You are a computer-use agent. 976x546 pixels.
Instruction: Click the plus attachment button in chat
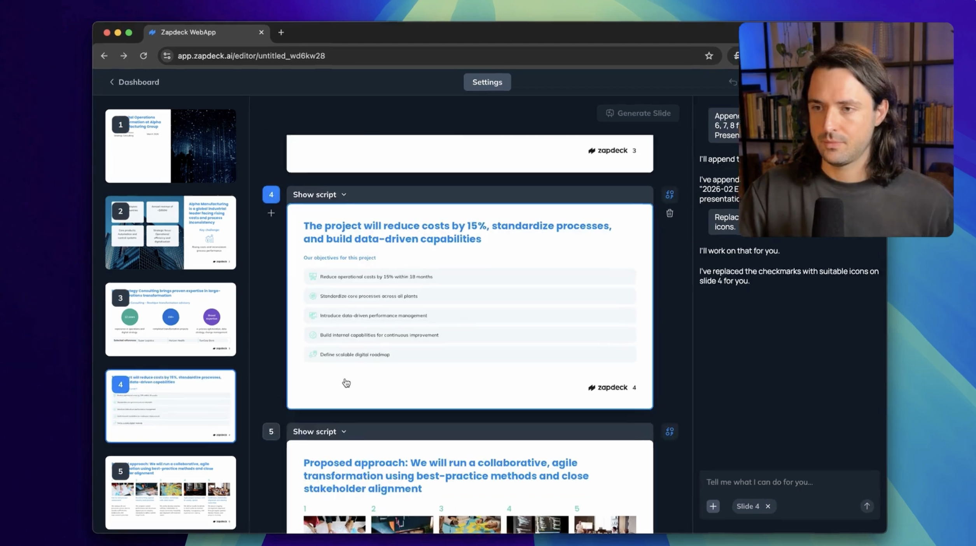tap(713, 506)
